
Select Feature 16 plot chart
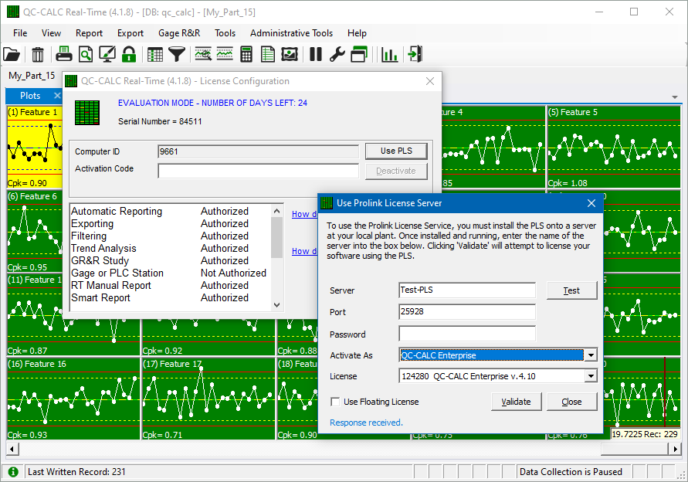click(73, 399)
